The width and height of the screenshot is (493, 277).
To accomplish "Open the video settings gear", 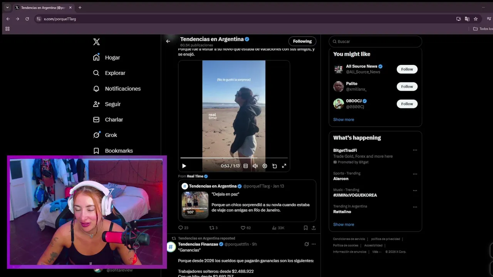I will 265,166.
